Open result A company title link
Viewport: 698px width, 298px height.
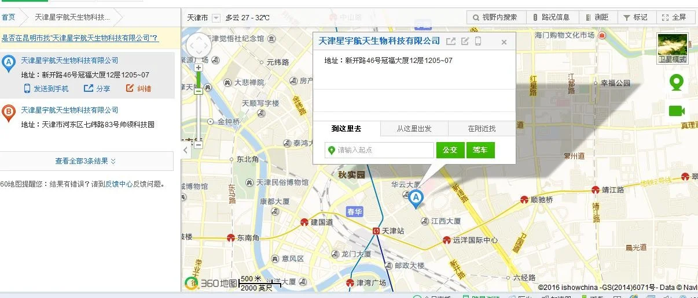tap(69, 60)
